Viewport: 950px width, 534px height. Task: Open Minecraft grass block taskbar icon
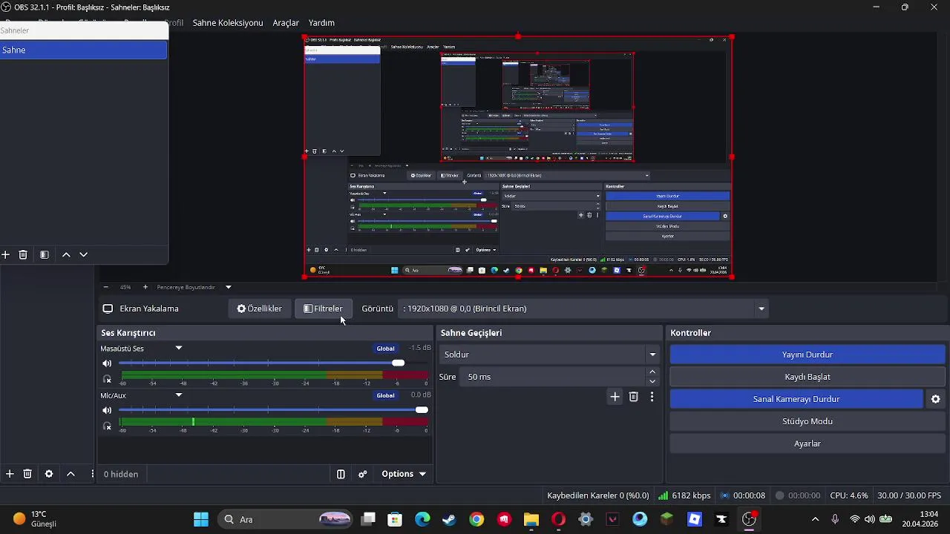coord(667,519)
